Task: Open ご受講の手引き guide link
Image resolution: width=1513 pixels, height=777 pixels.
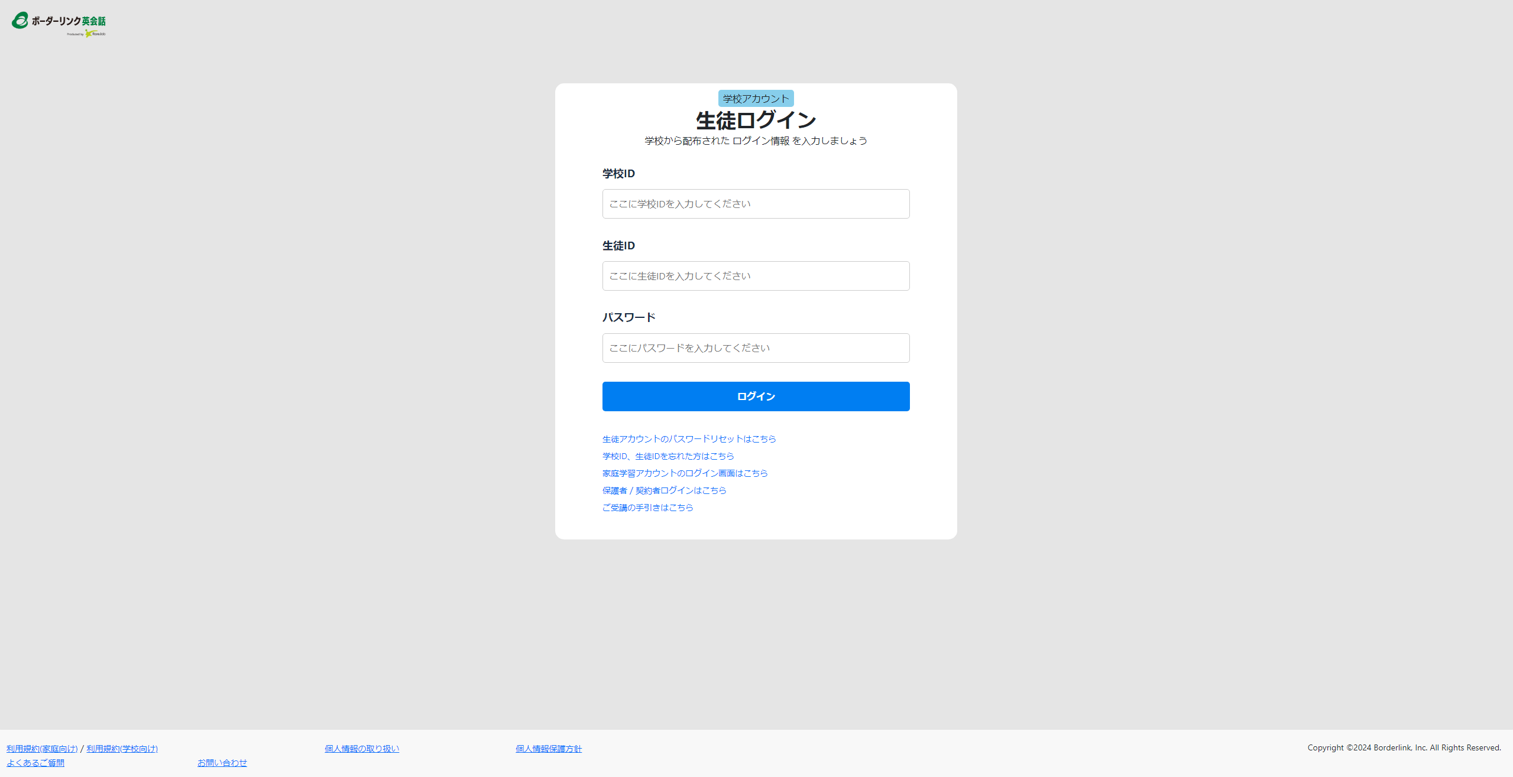Action: [x=647, y=508]
